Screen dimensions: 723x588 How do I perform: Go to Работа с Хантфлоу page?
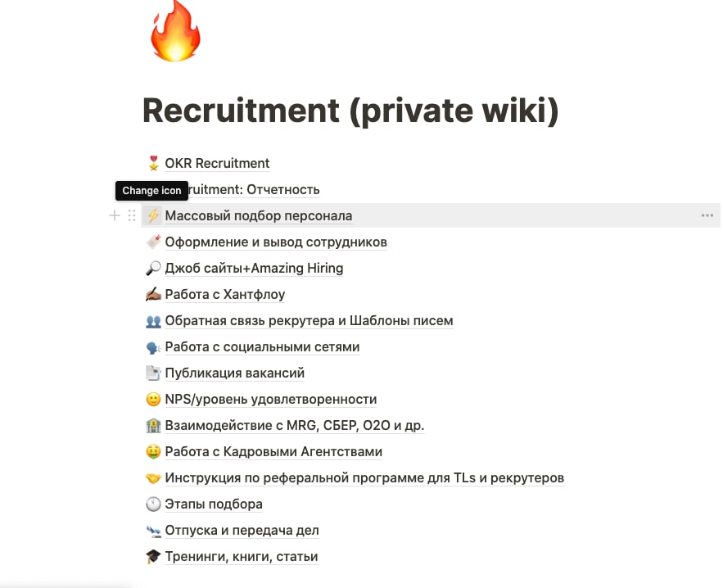(224, 294)
